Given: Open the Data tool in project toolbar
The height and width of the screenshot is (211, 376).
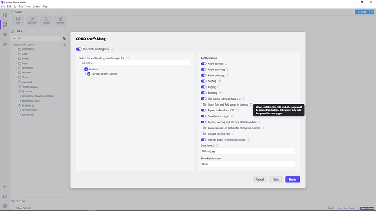Looking at the screenshot, I should [18, 20].
